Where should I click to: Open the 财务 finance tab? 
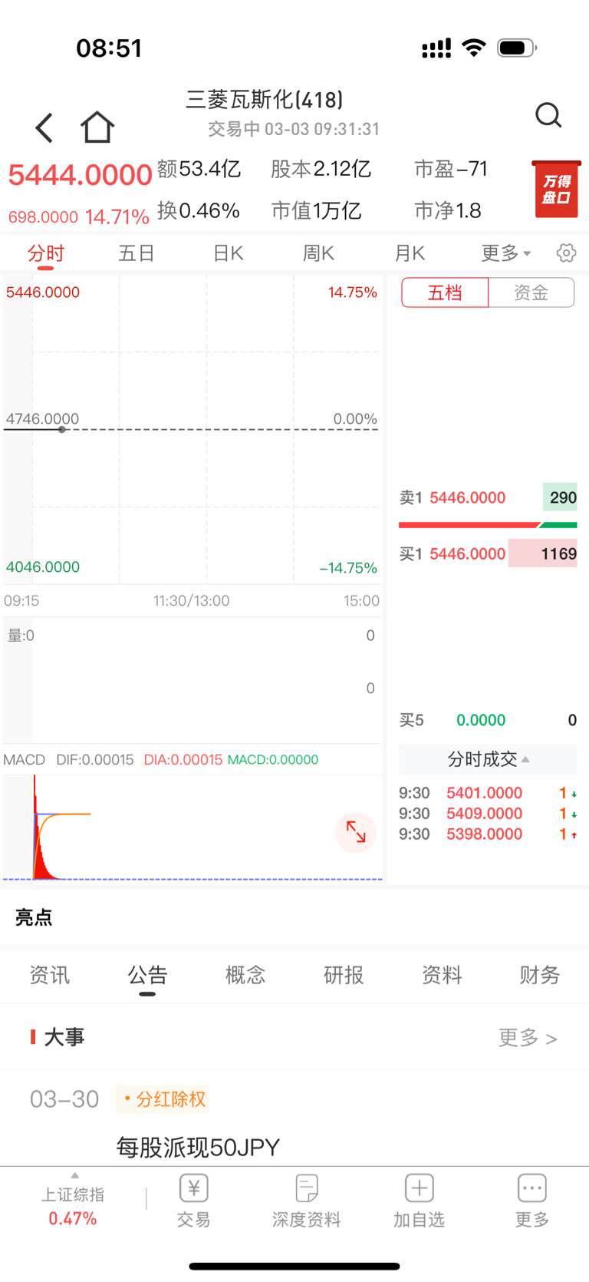click(540, 975)
